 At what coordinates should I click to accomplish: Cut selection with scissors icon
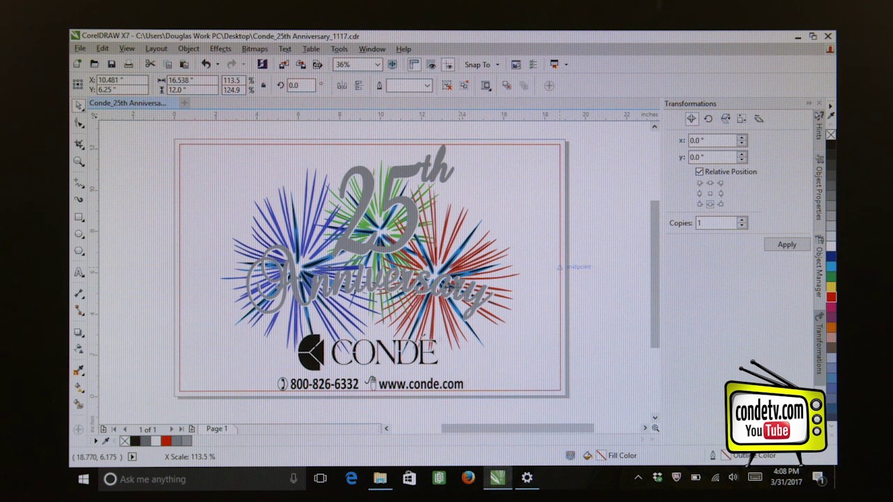click(x=150, y=64)
